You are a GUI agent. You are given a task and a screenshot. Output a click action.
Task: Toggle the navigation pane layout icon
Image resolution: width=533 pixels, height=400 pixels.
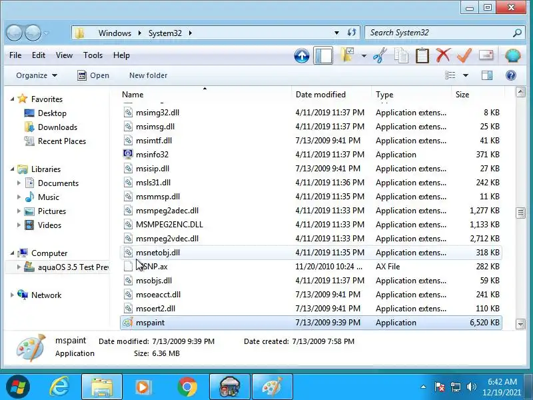(x=323, y=55)
